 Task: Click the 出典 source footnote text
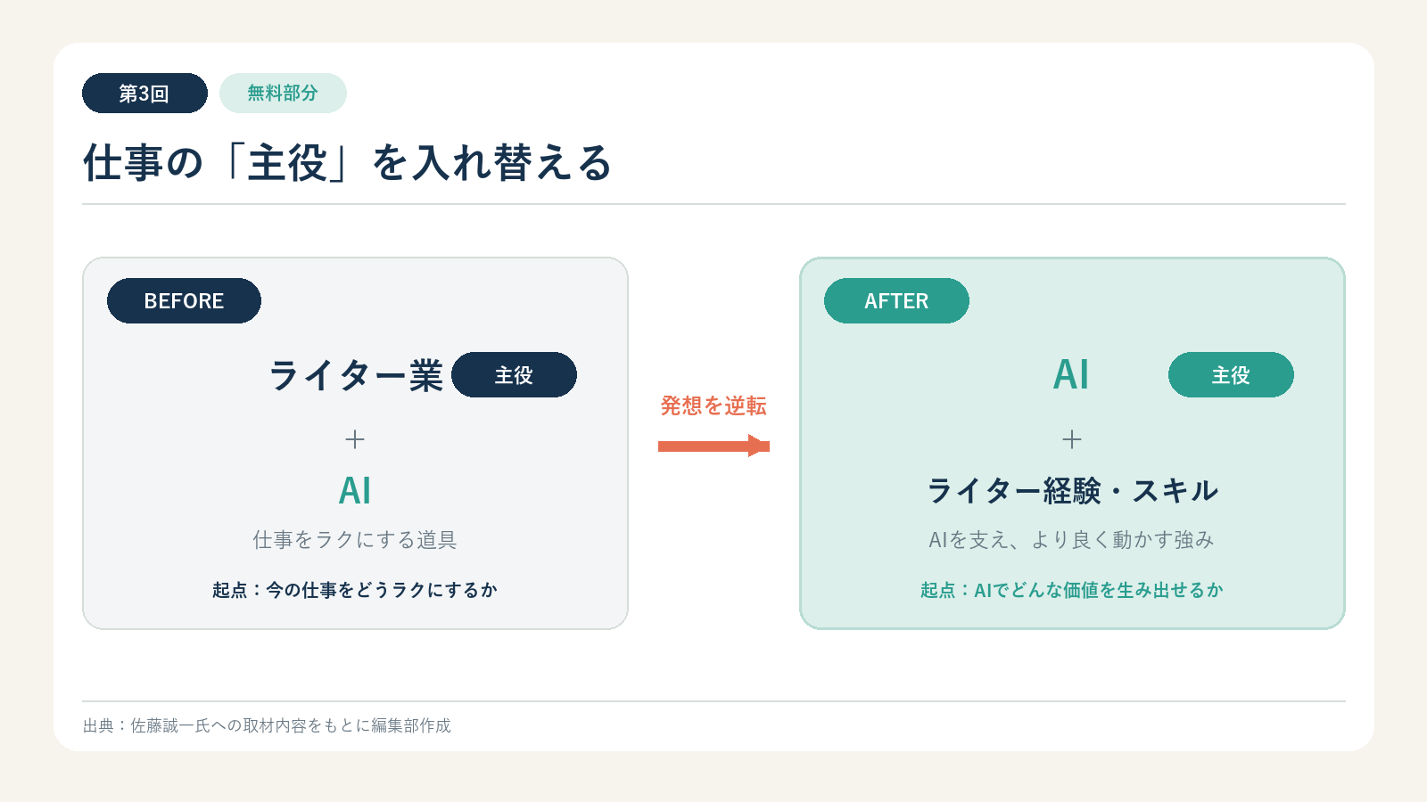[267, 726]
